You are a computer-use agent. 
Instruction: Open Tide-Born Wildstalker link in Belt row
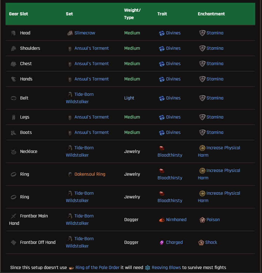[80, 98]
